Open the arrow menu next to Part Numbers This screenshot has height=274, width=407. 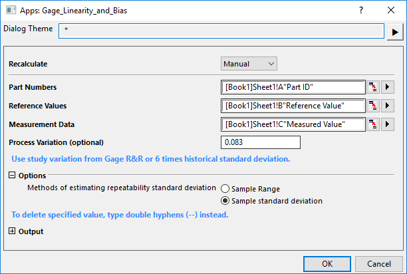point(388,87)
